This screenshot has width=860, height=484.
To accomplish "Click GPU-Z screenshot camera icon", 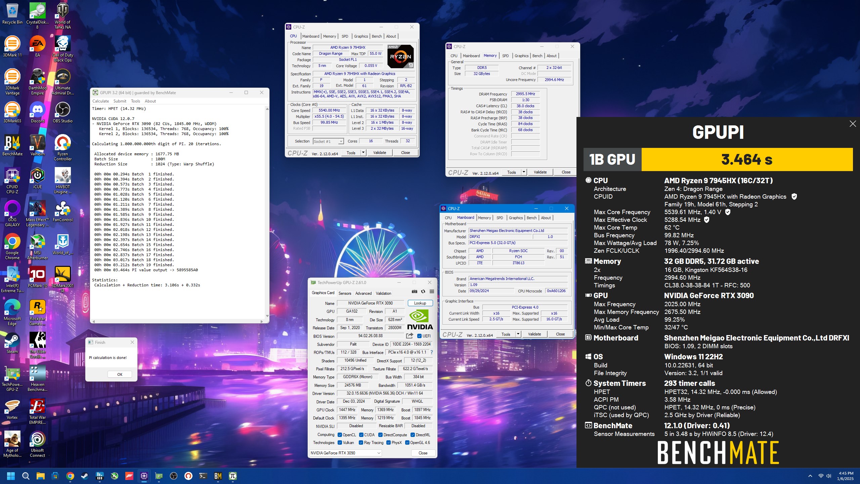I will click(x=415, y=291).
